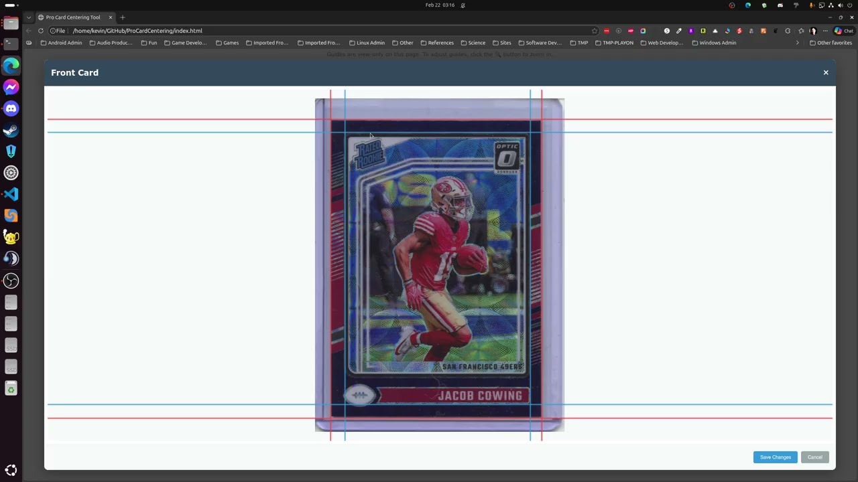Image resolution: width=858 pixels, height=482 pixels.
Task: Open the TMP-PLAYON bookmarks folder
Action: 614,43
